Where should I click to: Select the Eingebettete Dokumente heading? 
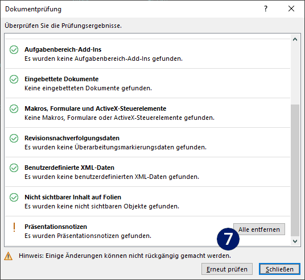point(61,79)
